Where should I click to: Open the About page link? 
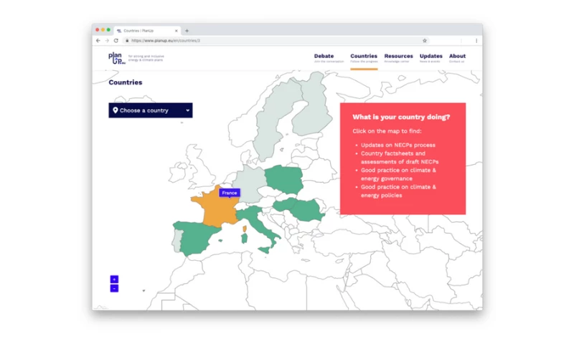457,57
